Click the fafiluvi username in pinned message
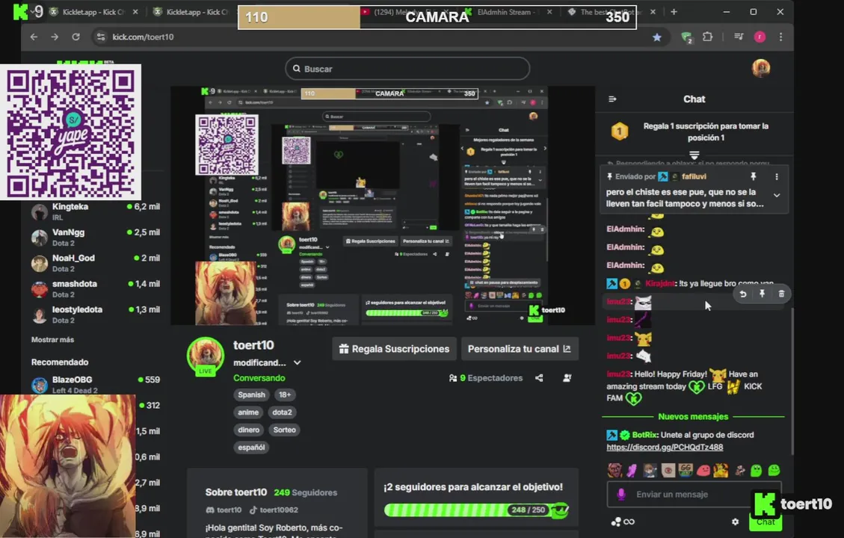 694,176
